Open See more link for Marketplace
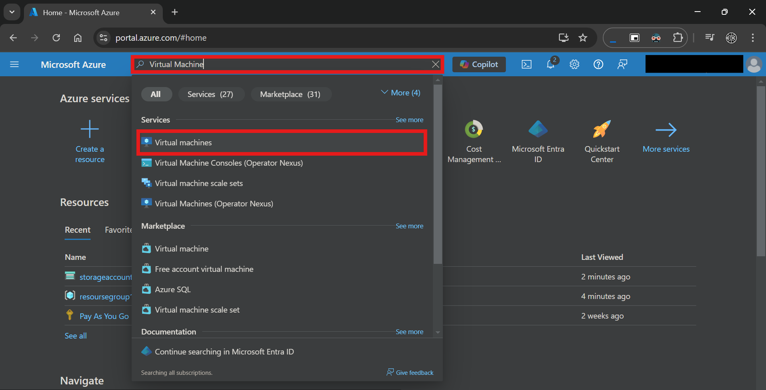Screen dimensions: 766x390 (409, 226)
